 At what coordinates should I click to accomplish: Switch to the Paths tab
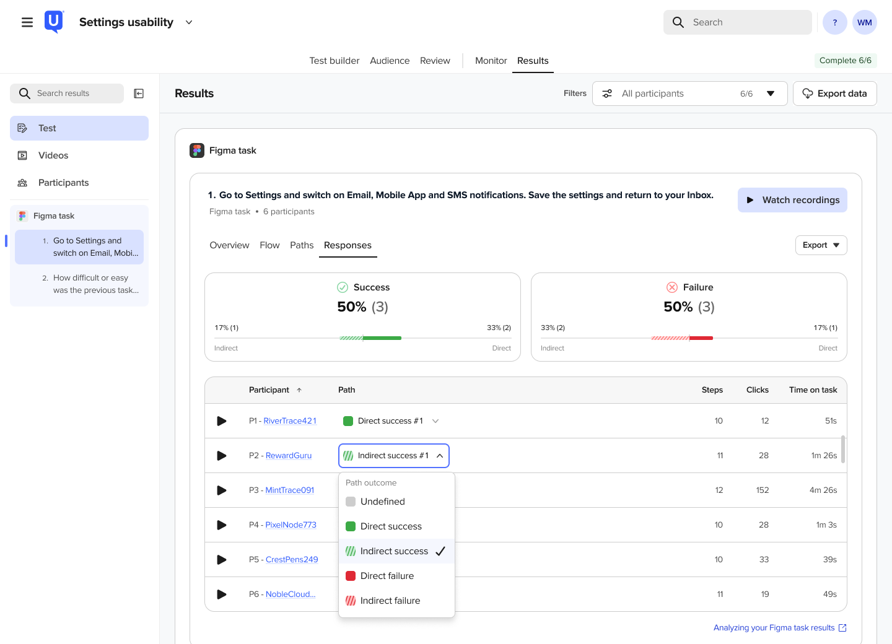pos(302,245)
